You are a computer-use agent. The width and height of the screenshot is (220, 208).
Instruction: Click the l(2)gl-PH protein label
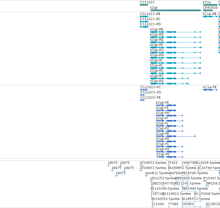(x=163, y=113)
